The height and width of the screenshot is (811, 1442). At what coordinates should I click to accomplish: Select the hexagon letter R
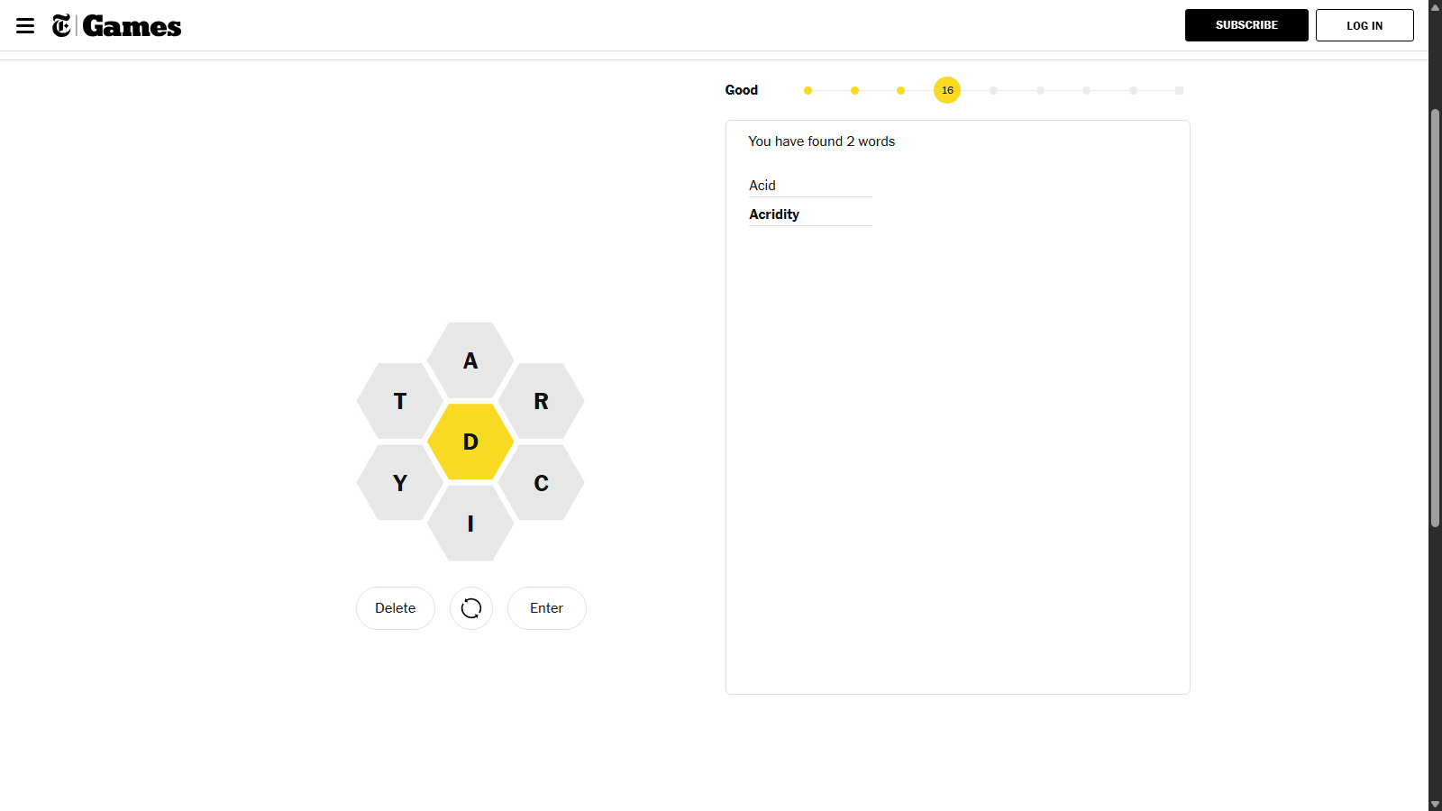tap(541, 401)
